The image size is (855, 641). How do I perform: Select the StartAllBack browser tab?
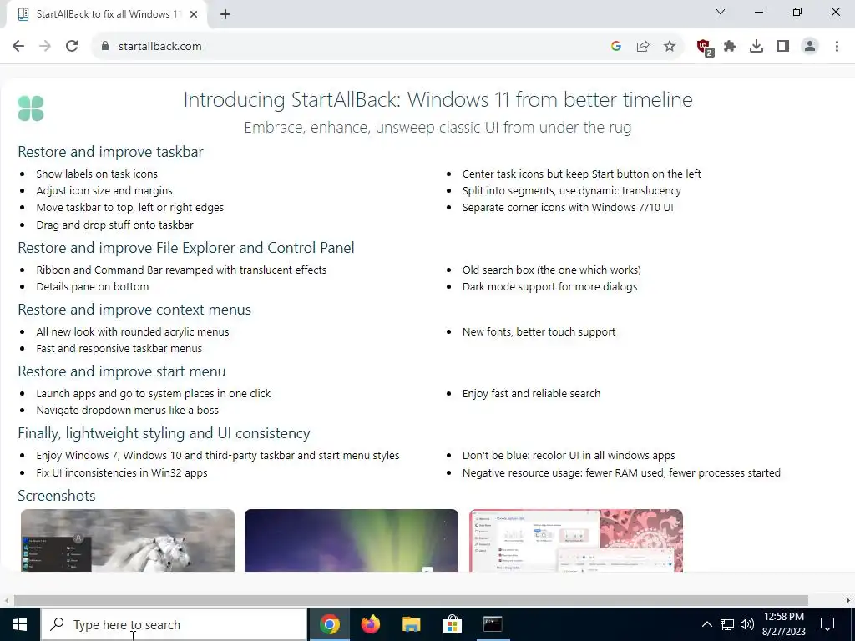click(x=106, y=14)
